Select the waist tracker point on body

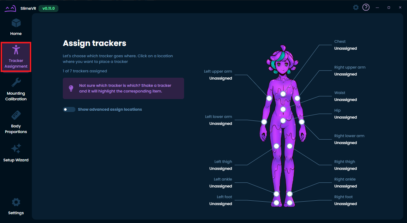[x=283, y=109]
